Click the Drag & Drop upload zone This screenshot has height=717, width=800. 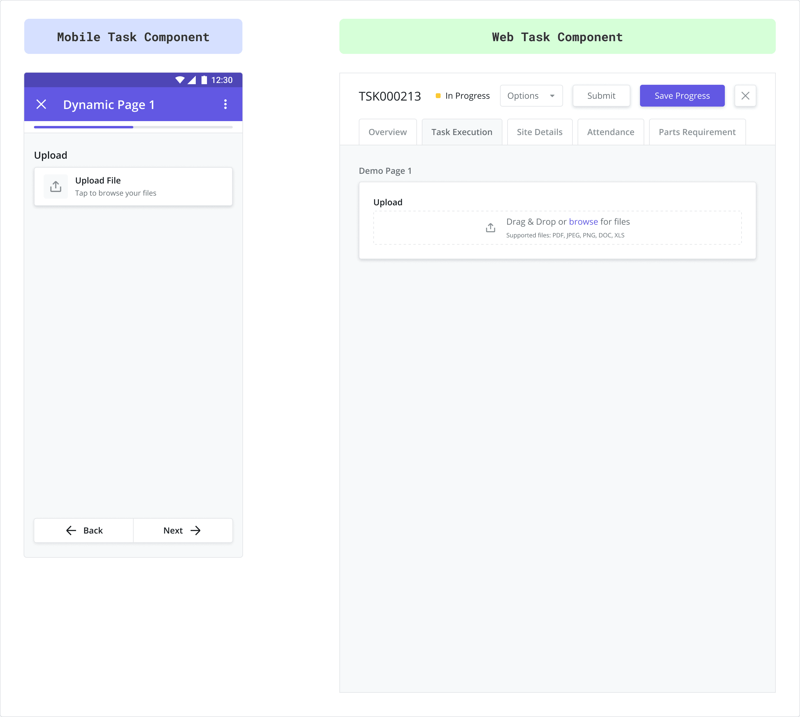coord(558,228)
